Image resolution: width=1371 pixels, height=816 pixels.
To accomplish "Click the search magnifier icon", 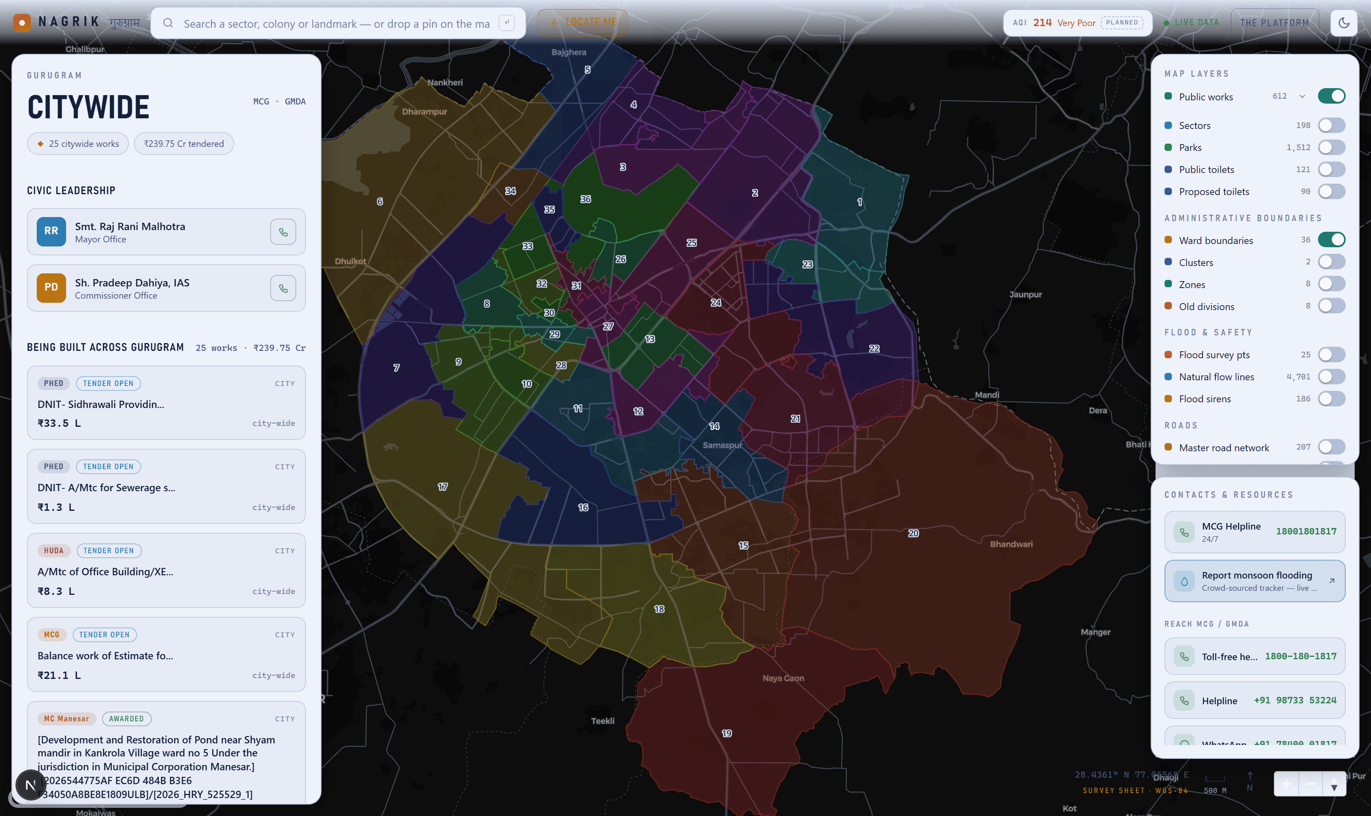I will click(x=168, y=23).
